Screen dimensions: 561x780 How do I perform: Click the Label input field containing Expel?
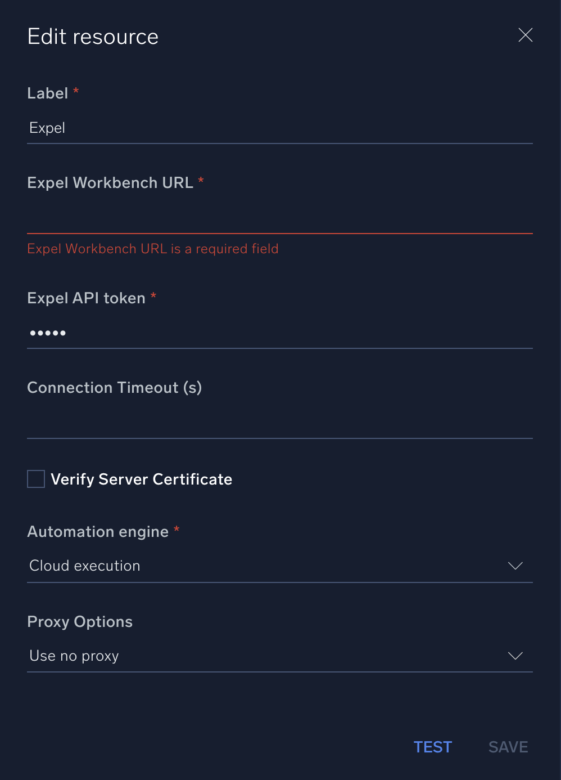pyautogui.click(x=279, y=128)
